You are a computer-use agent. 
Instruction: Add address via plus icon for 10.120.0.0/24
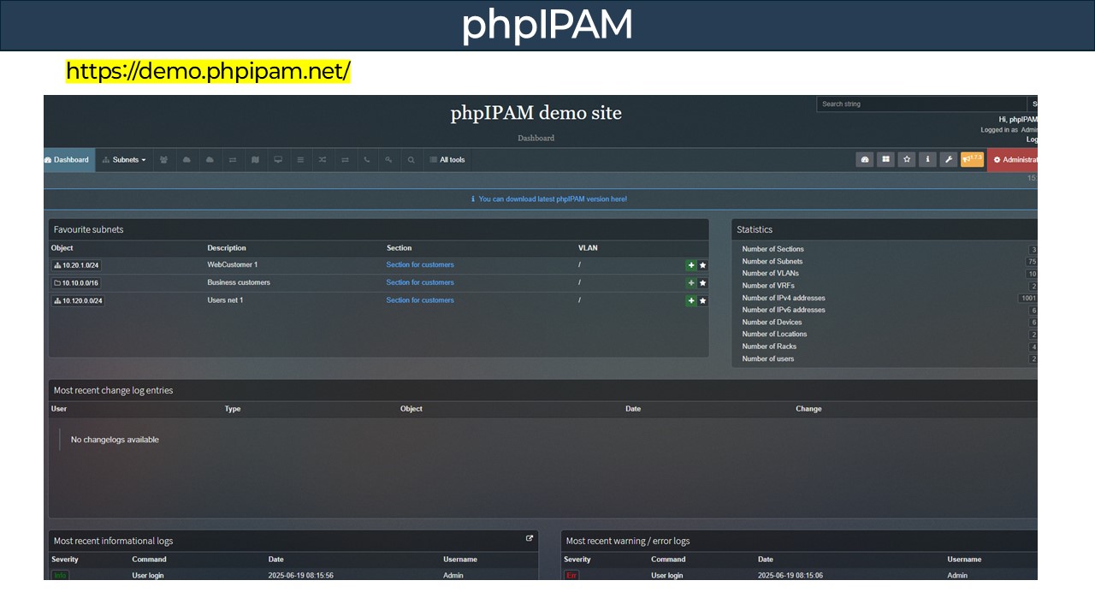coord(691,300)
